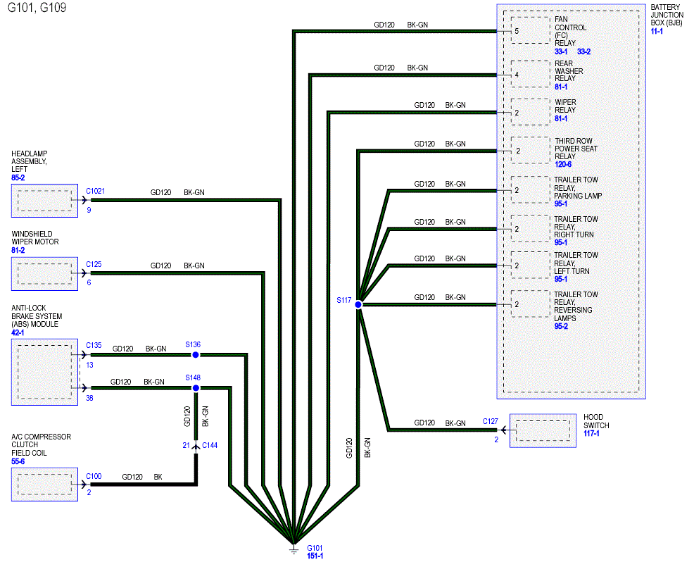
Task: Follow the Fan Control Relay 33-2 reference
Action: 583,51
